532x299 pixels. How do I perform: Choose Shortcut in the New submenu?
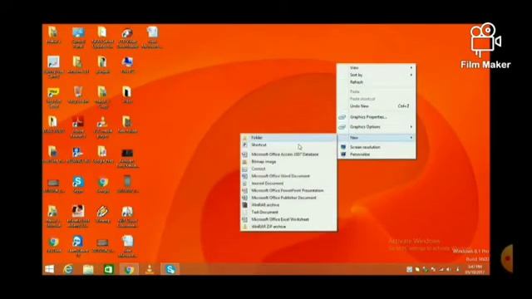click(x=288, y=145)
